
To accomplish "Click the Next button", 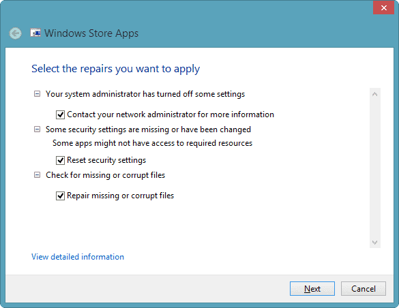I will (312, 289).
